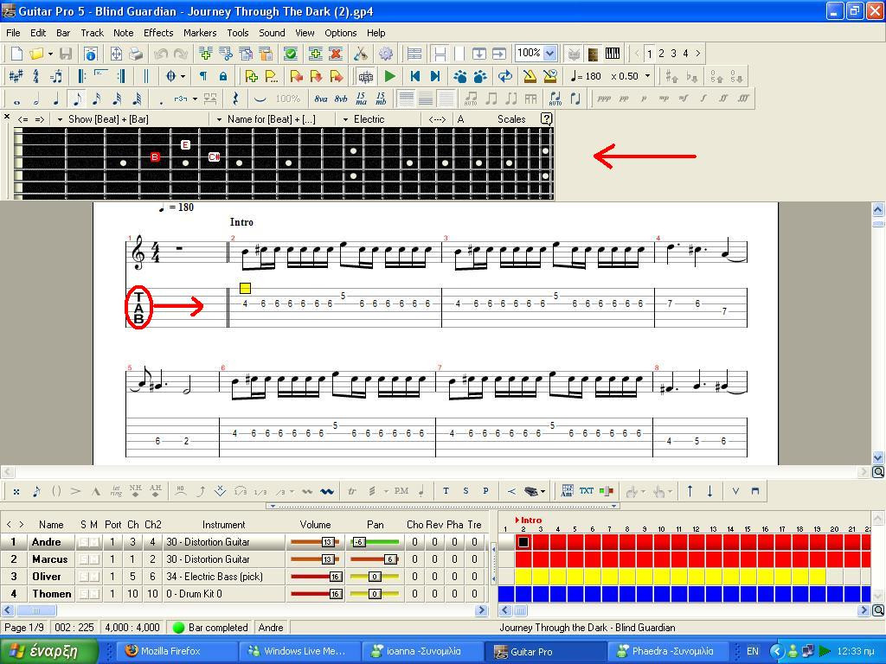
Task: Open the score information icon
Action: [x=90, y=54]
